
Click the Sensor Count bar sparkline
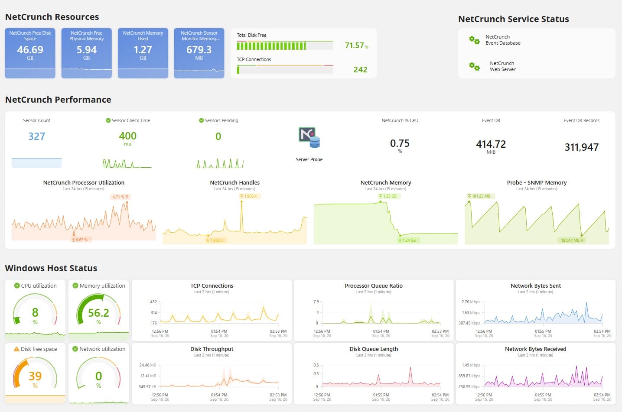pos(36,163)
